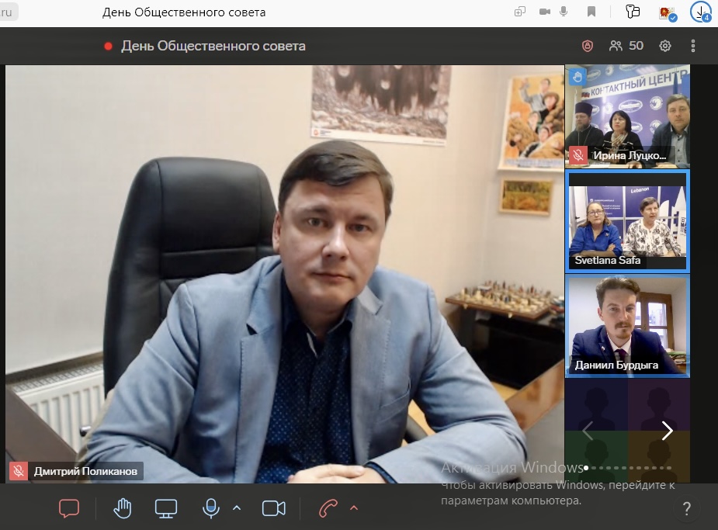Click the red shield security icon
The height and width of the screenshot is (530, 718).
point(588,46)
